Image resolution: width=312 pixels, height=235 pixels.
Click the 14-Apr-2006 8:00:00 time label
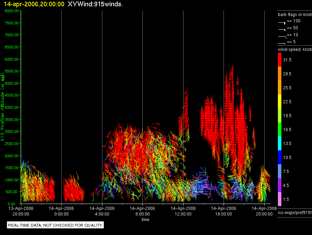pos(142,211)
